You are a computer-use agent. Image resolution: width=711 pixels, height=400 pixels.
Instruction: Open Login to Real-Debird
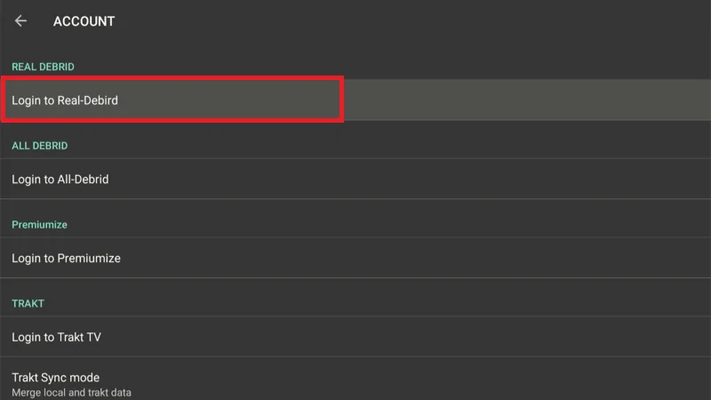click(x=65, y=100)
